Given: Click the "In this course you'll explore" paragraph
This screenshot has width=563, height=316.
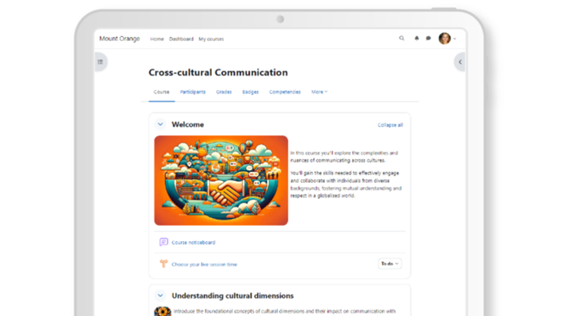Looking at the screenshot, I should 344,156.
